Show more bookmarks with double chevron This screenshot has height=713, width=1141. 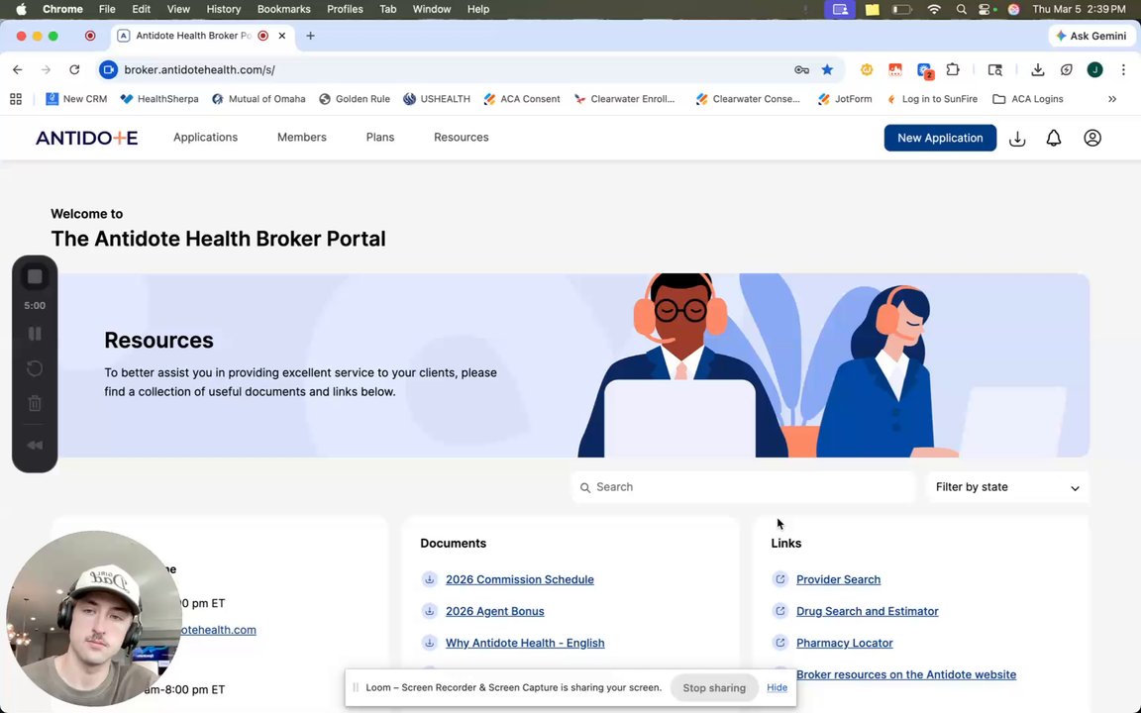[1112, 99]
